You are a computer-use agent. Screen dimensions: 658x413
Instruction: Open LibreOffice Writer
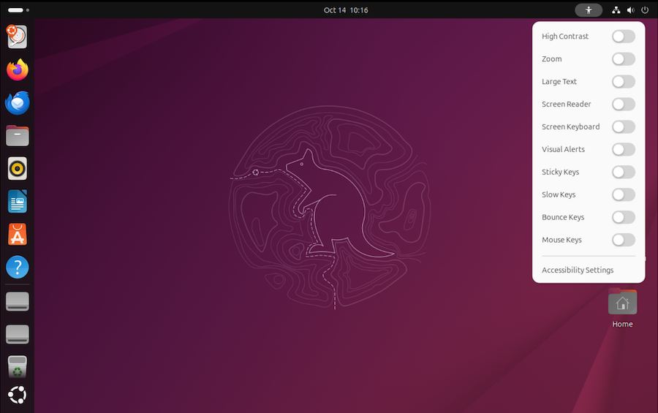click(x=18, y=201)
